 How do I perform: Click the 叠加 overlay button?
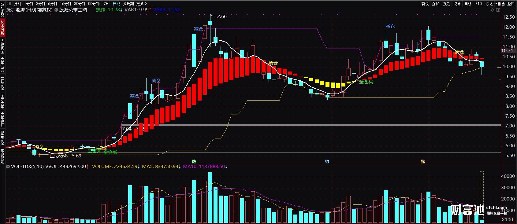click(x=436, y=4)
